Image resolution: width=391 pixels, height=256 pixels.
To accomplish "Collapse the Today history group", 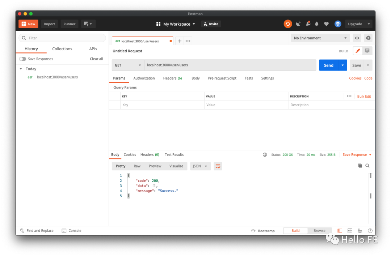I will 21,69.
